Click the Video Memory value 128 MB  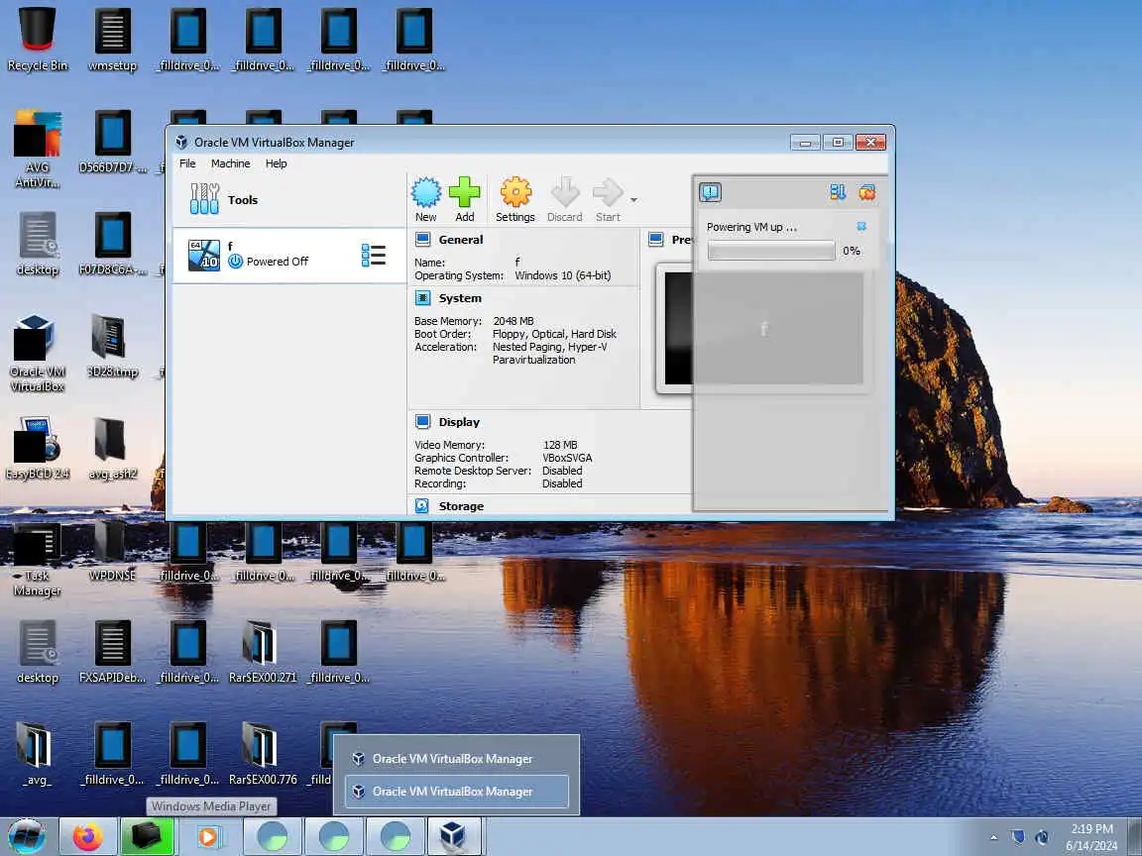(x=560, y=445)
